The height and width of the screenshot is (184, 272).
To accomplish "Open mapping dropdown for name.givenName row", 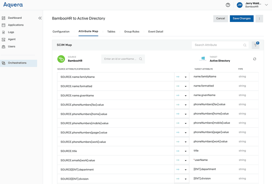I will tap(186, 96).
